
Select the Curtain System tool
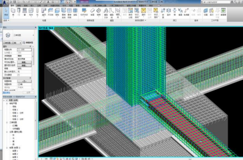(64, 13)
